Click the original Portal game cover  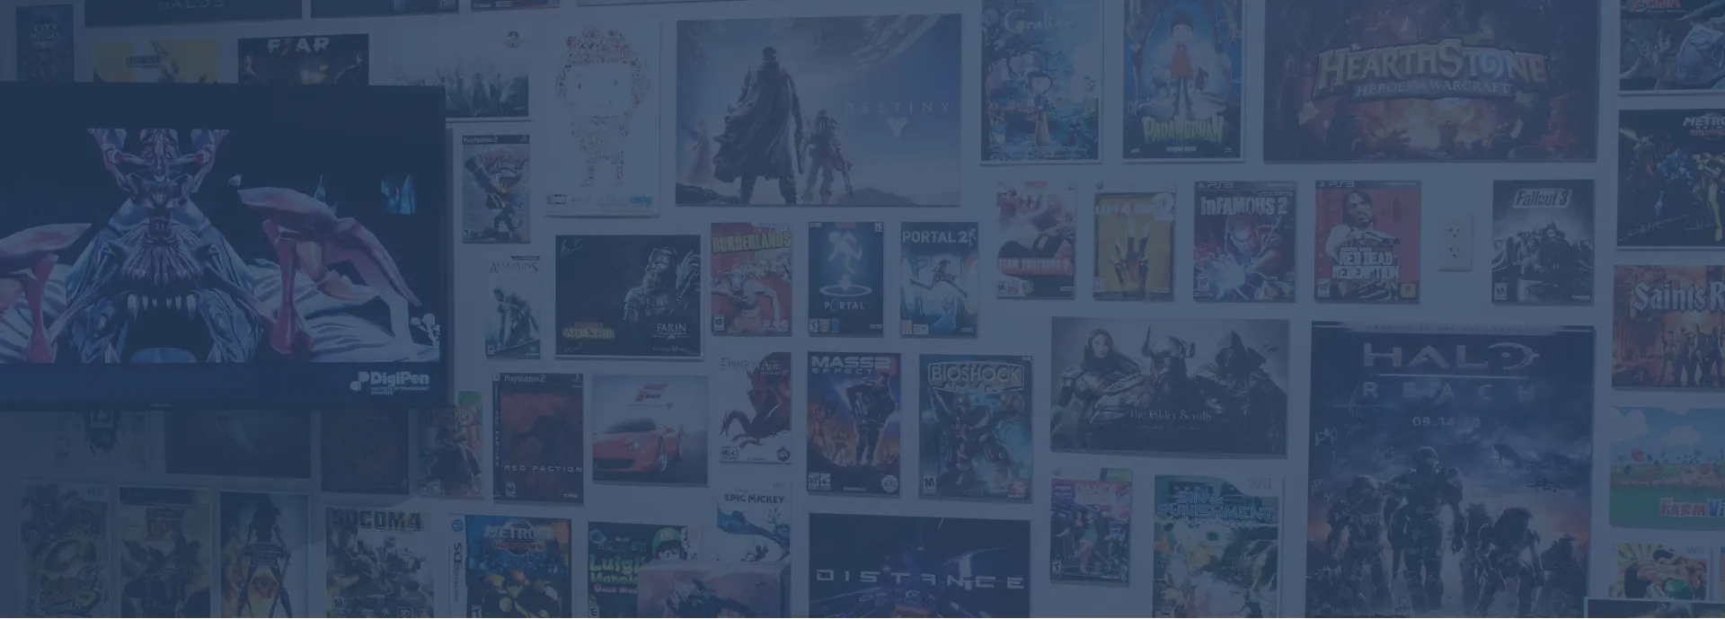click(845, 279)
